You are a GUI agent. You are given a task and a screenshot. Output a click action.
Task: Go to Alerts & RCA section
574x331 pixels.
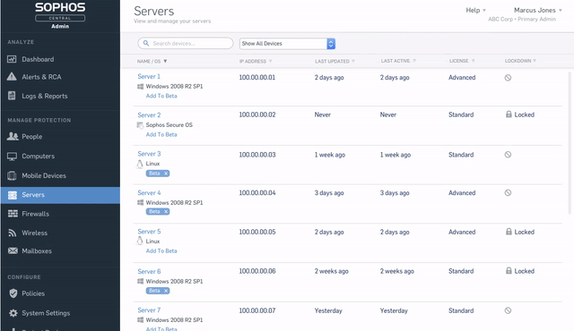[41, 77]
